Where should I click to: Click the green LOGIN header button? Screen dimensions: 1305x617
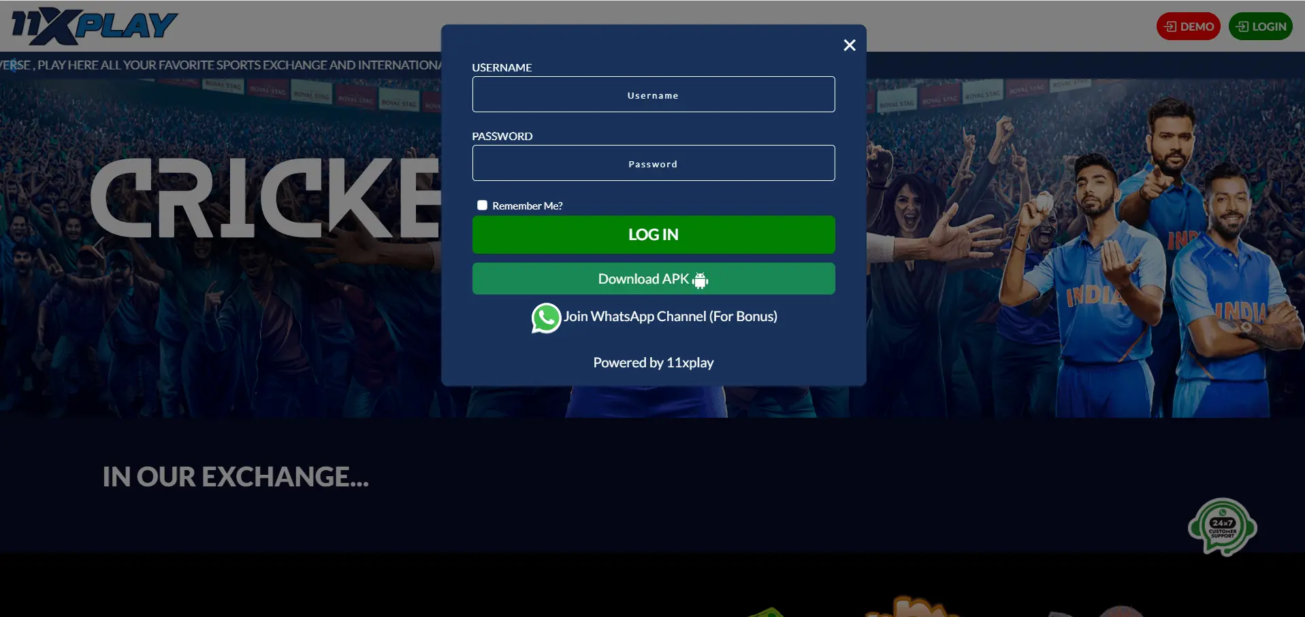click(x=1260, y=27)
